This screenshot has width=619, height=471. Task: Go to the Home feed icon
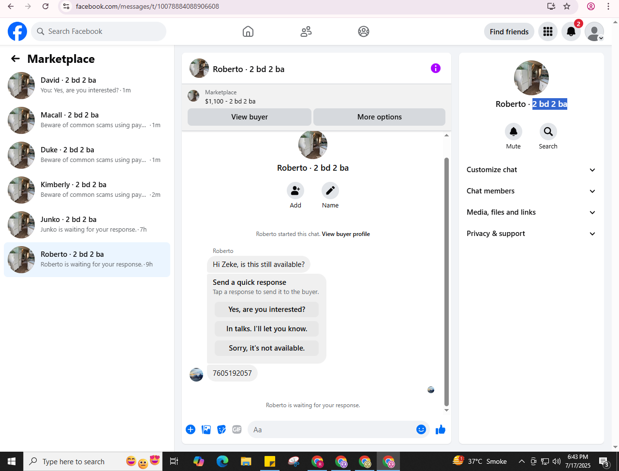point(248,31)
